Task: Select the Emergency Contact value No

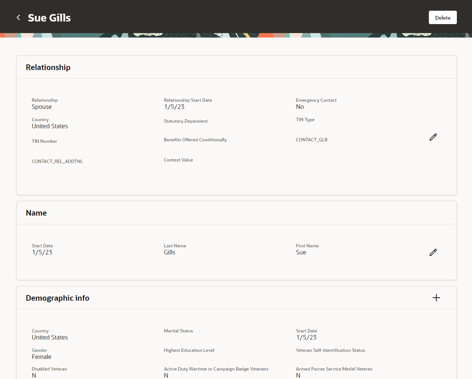Action: coord(300,107)
